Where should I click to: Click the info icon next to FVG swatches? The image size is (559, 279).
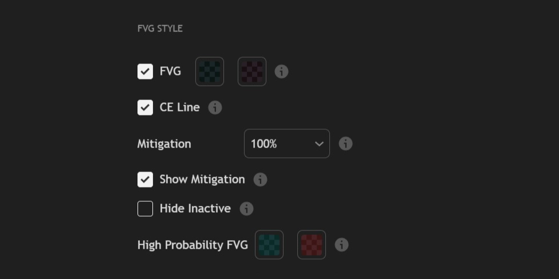pos(281,71)
